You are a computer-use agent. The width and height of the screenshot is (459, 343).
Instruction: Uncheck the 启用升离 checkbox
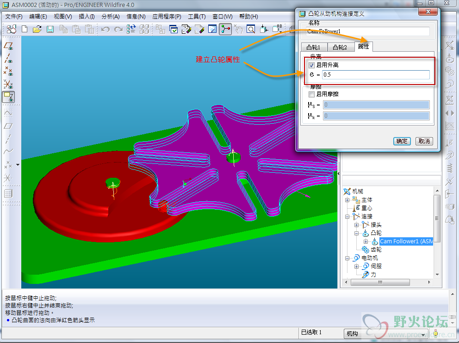point(312,65)
